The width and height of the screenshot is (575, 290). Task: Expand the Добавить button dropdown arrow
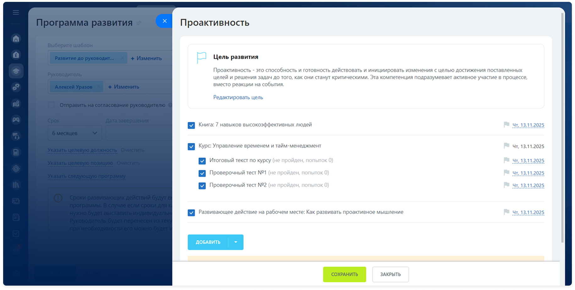(x=236, y=242)
